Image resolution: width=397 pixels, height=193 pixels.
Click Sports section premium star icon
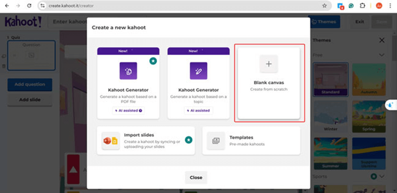[x=373, y=176]
